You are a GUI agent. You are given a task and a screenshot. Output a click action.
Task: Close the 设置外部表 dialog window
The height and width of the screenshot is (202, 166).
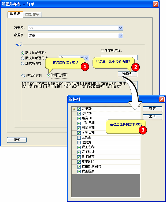click(x=156, y=4)
